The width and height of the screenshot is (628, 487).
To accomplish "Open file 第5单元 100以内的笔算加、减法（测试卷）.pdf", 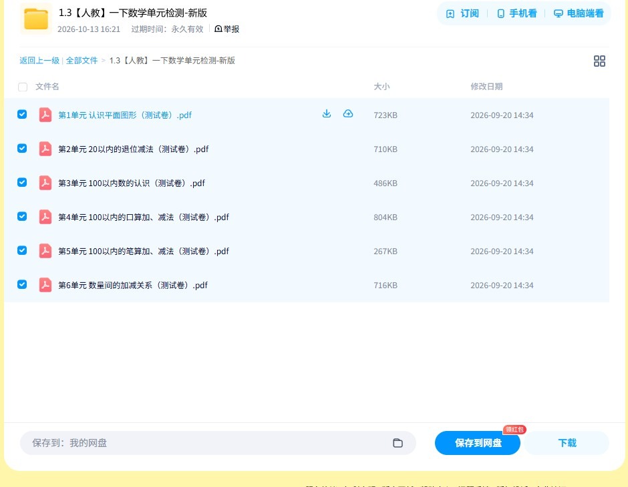I will point(144,251).
